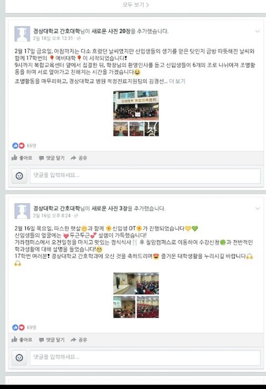Click 댓글 달기 on the first post

pyautogui.click(x=52, y=158)
